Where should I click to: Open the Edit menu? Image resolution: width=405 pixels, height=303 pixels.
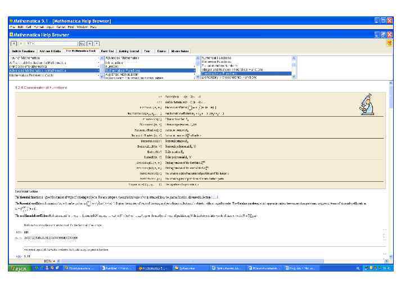pyautogui.click(x=20, y=27)
